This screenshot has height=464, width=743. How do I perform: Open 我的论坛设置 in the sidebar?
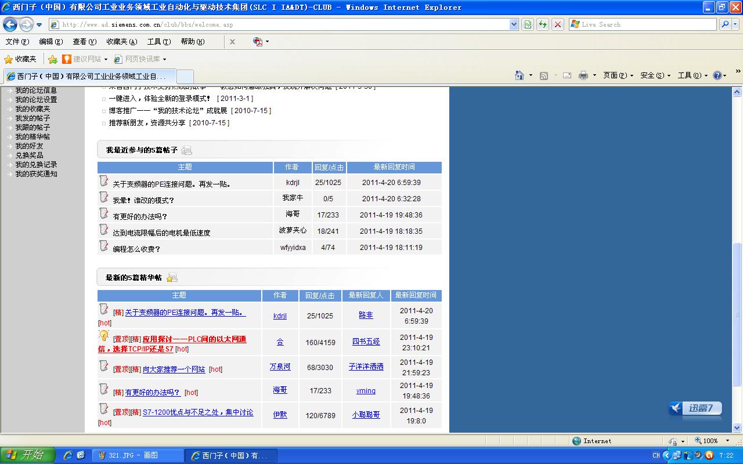point(36,100)
